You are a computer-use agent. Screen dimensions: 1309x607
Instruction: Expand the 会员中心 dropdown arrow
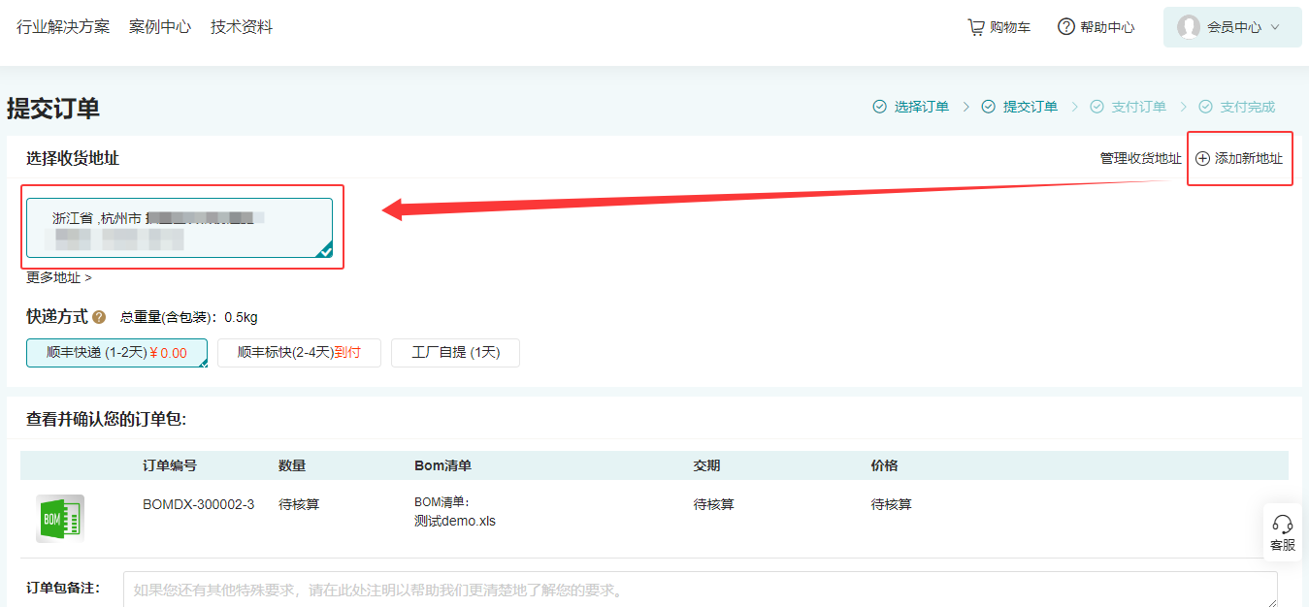click(1275, 27)
